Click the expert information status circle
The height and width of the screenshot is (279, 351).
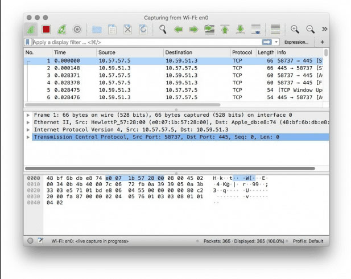(x=30, y=241)
